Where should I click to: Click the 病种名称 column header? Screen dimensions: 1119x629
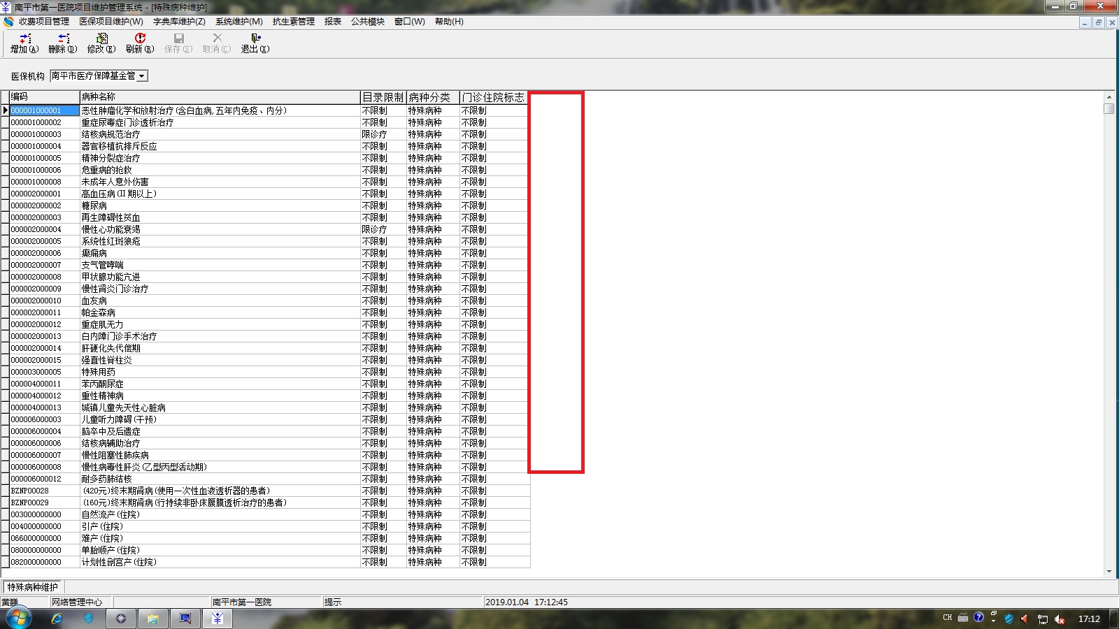(x=220, y=97)
